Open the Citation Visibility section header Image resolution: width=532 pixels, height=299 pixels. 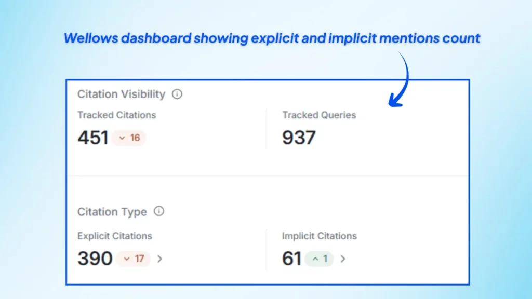121,94
